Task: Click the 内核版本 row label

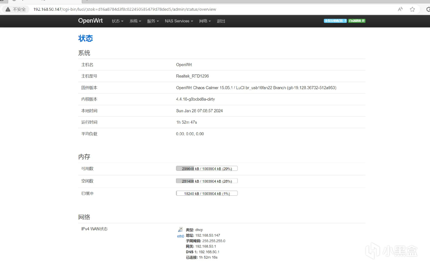Action: pos(89,99)
